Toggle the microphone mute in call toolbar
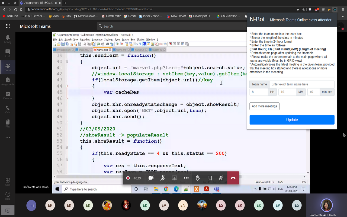The image size is (347, 217). click(x=163, y=178)
